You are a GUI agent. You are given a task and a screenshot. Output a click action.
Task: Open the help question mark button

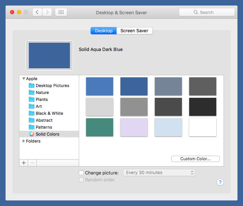(220, 182)
